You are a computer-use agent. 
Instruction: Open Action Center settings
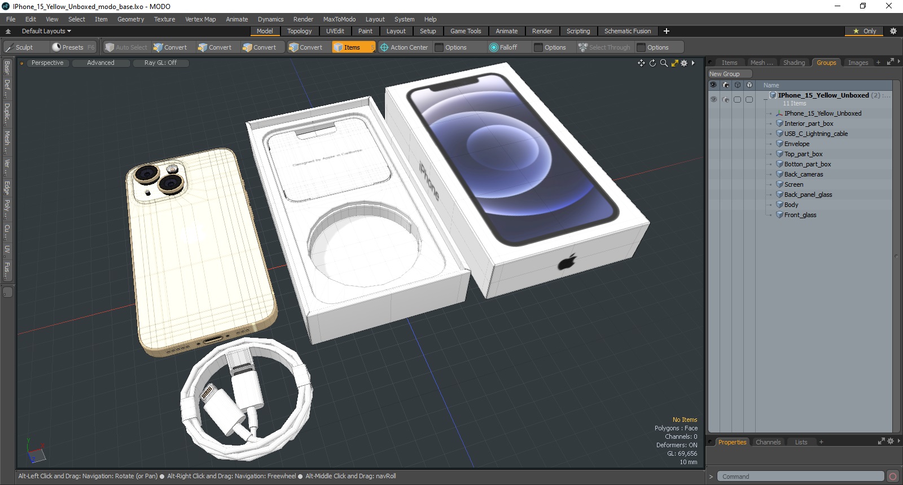point(404,47)
